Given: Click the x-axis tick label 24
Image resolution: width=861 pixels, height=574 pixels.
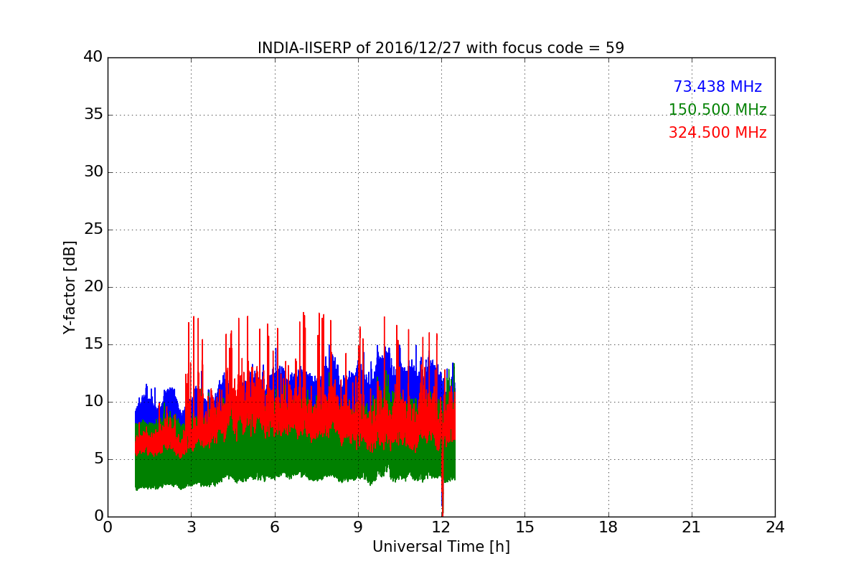Looking at the screenshot, I should click(775, 527).
